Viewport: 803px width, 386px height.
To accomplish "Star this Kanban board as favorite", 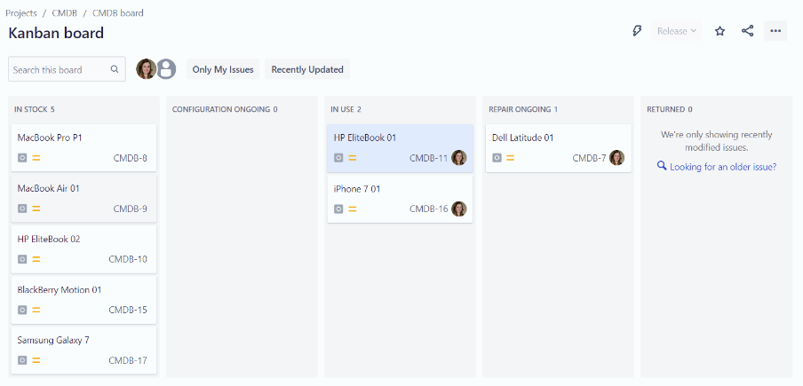I will [x=720, y=31].
